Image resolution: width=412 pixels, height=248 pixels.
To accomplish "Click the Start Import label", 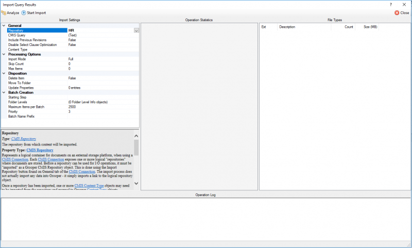I will (36, 12).
